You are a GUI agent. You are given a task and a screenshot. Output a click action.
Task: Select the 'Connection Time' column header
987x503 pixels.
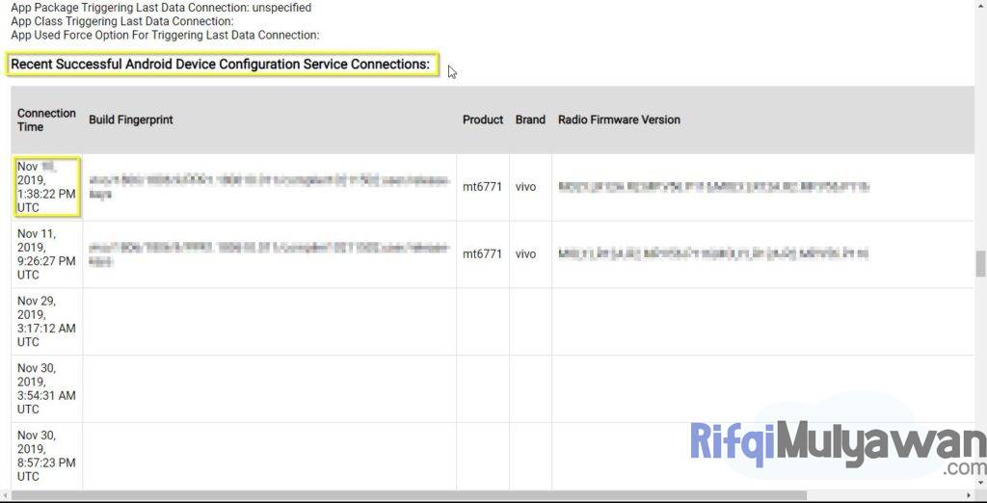click(46, 119)
